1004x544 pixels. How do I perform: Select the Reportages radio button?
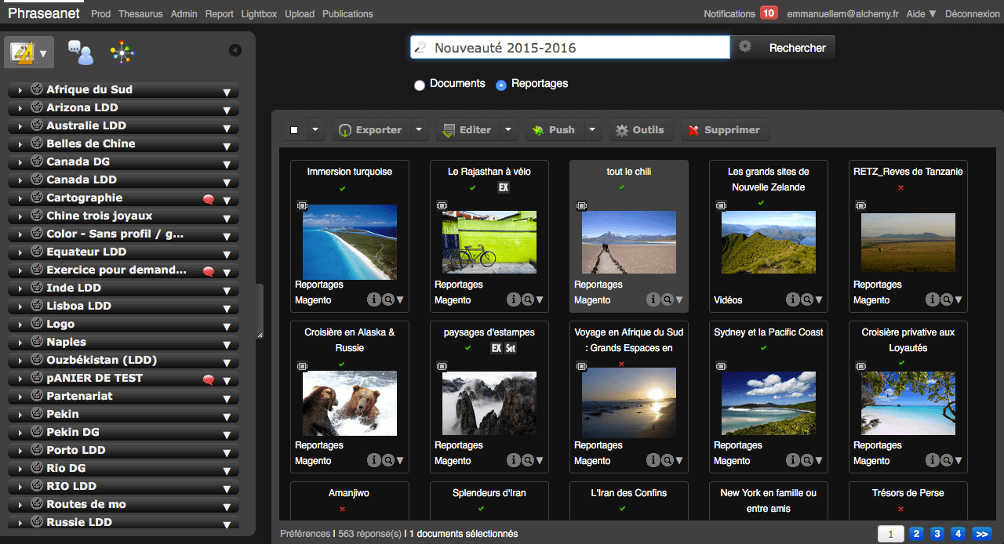[x=501, y=85]
